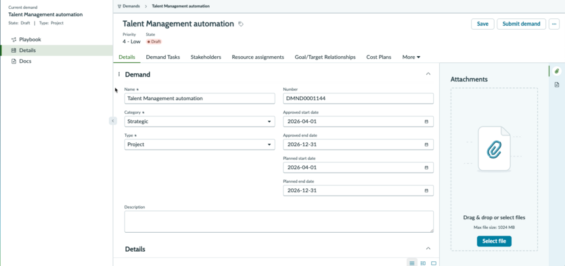The width and height of the screenshot is (565, 266).
Task: Open calendar picker for Planned start date
Action: [426, 168]
